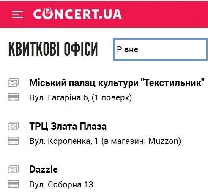Click card icon beside Вул. Короленка, 1

click(13, 141)
